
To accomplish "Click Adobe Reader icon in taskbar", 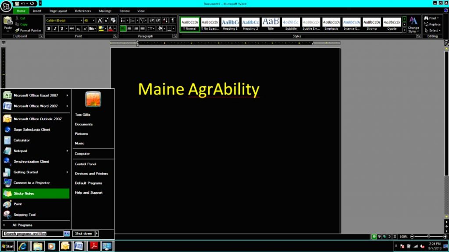I will pos(93,246).
